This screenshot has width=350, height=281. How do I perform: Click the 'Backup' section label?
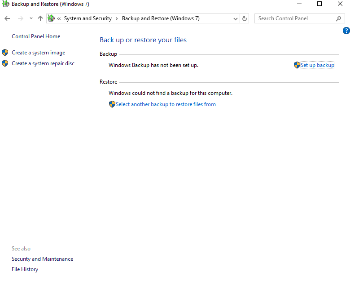point(108,54)
